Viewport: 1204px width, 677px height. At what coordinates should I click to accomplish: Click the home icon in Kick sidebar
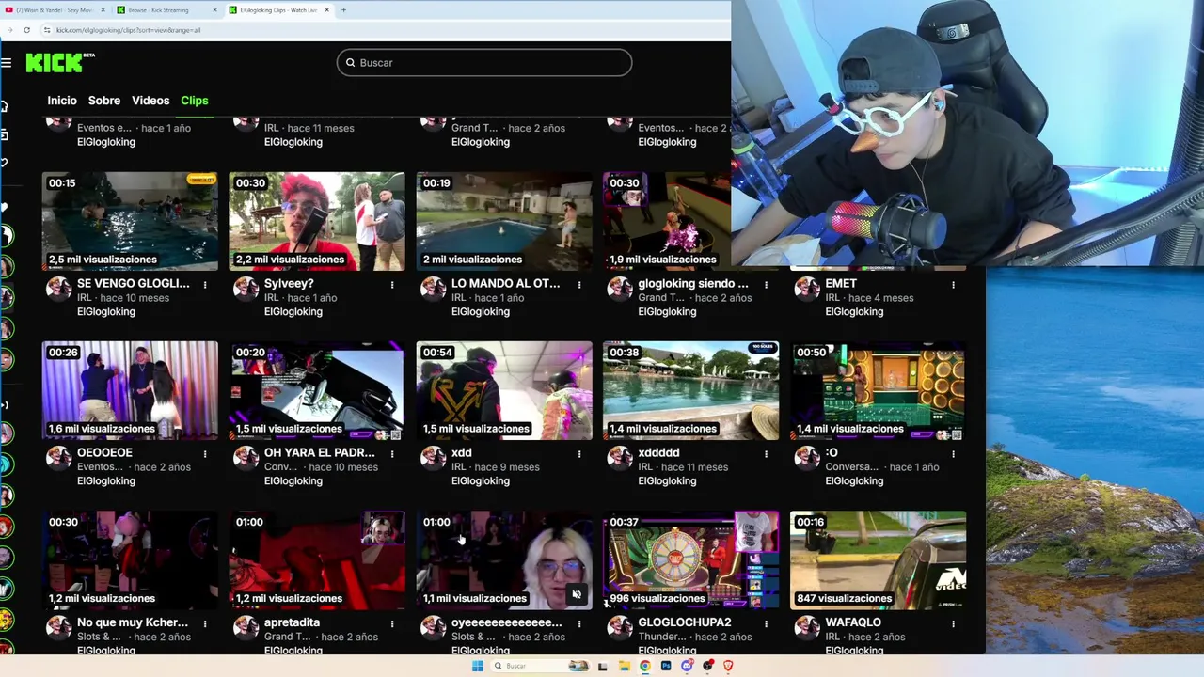click(5, 106)
